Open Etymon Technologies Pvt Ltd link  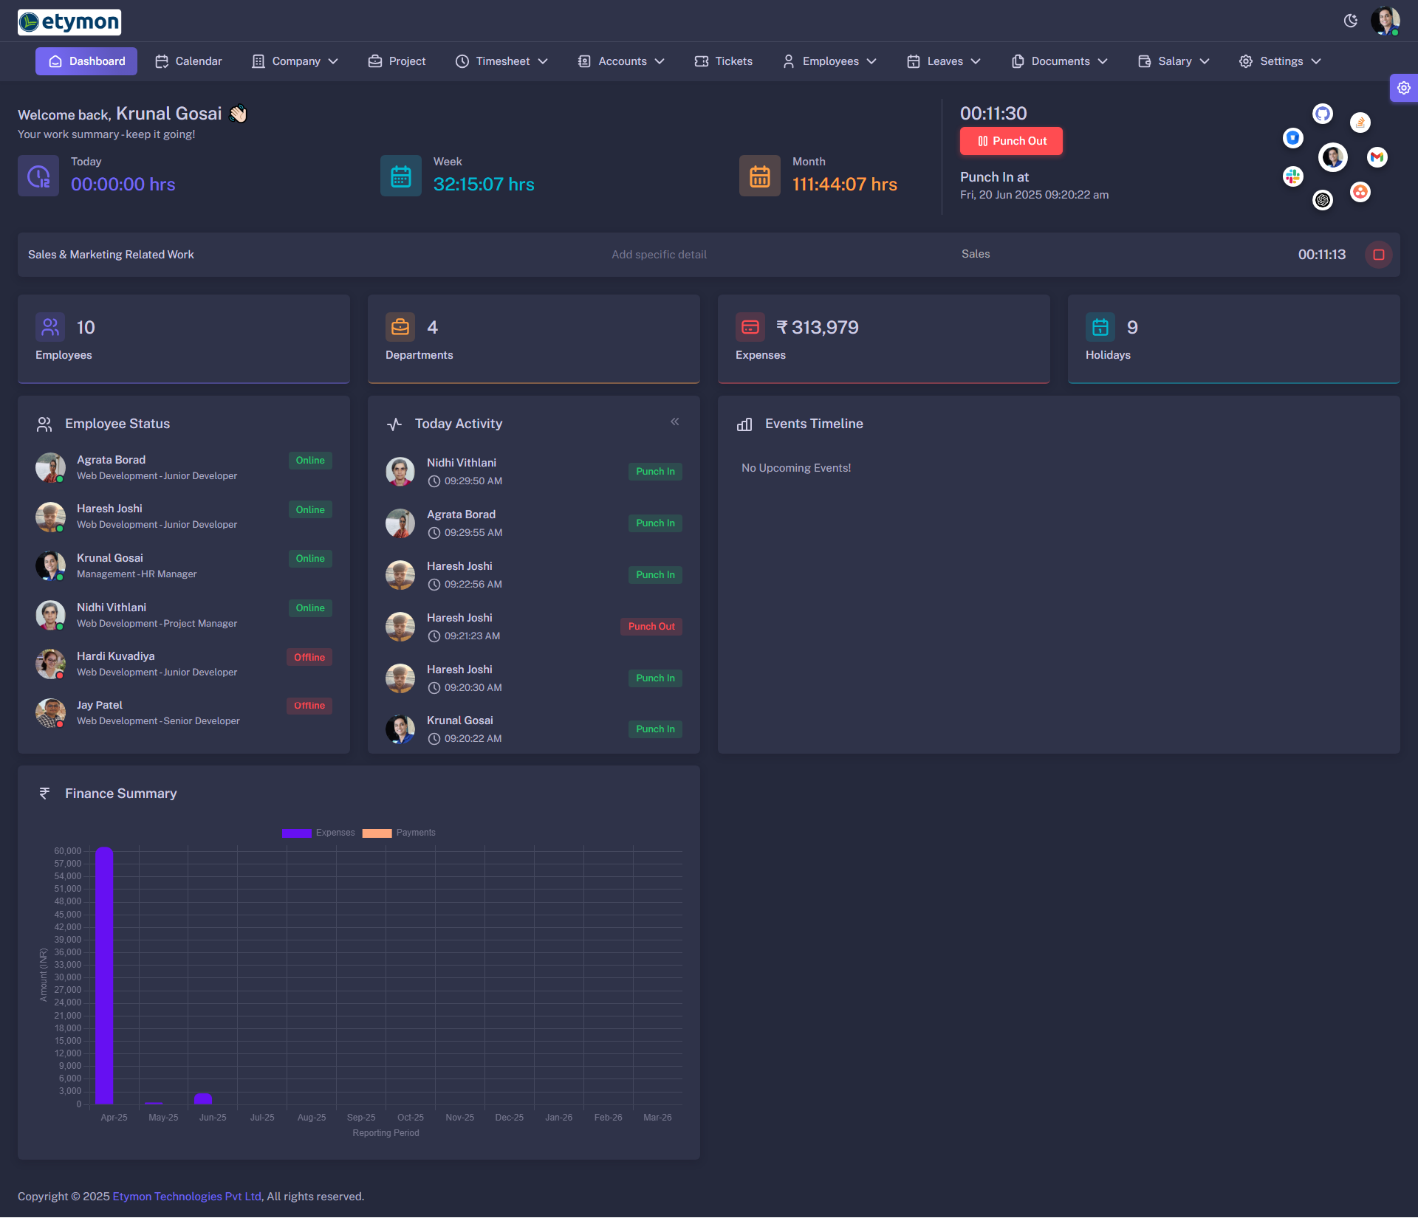point(187,1197)
